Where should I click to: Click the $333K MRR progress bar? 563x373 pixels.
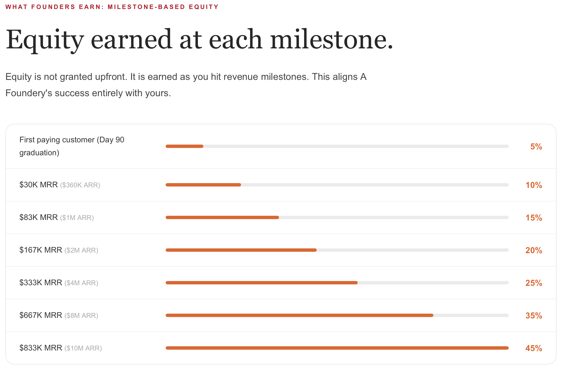pos(337,283)
